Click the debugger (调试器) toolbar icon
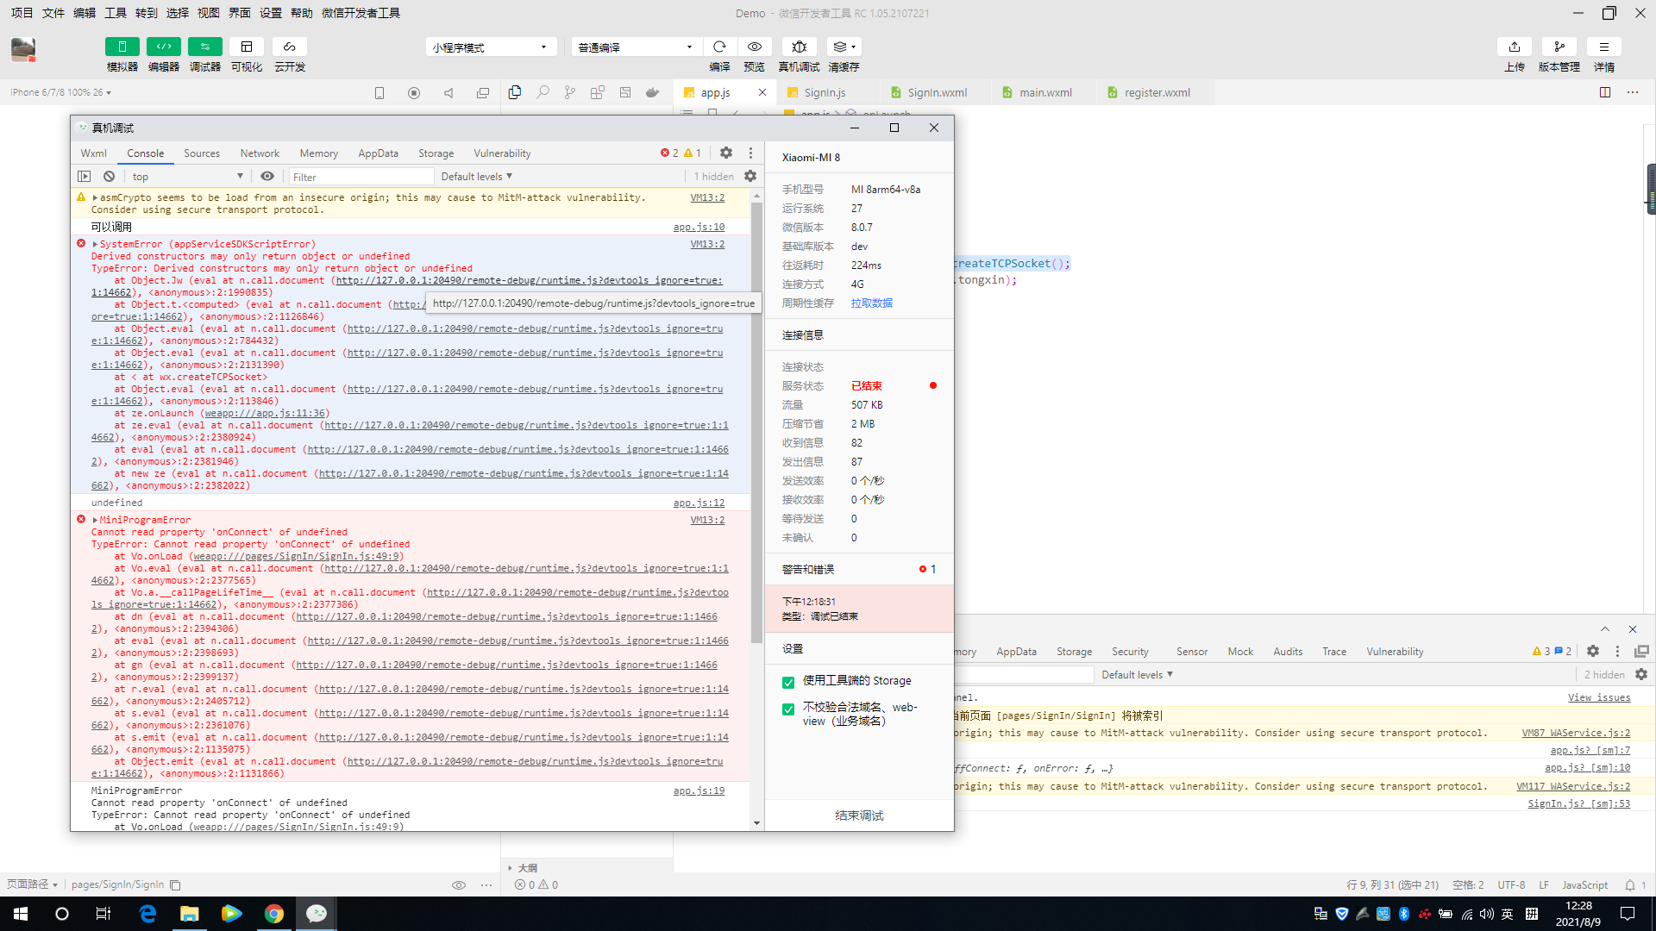 204,47
